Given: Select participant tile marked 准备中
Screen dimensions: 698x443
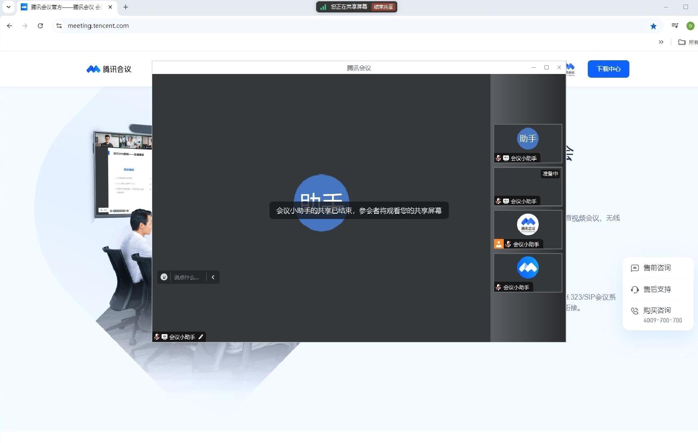Looking at the screenshot, I should point(527,187).
